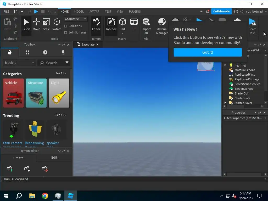Open Chrome from the taskbar
Image resolution: width=268 pixels, height=201 pixels.
(x=45, y=196)
